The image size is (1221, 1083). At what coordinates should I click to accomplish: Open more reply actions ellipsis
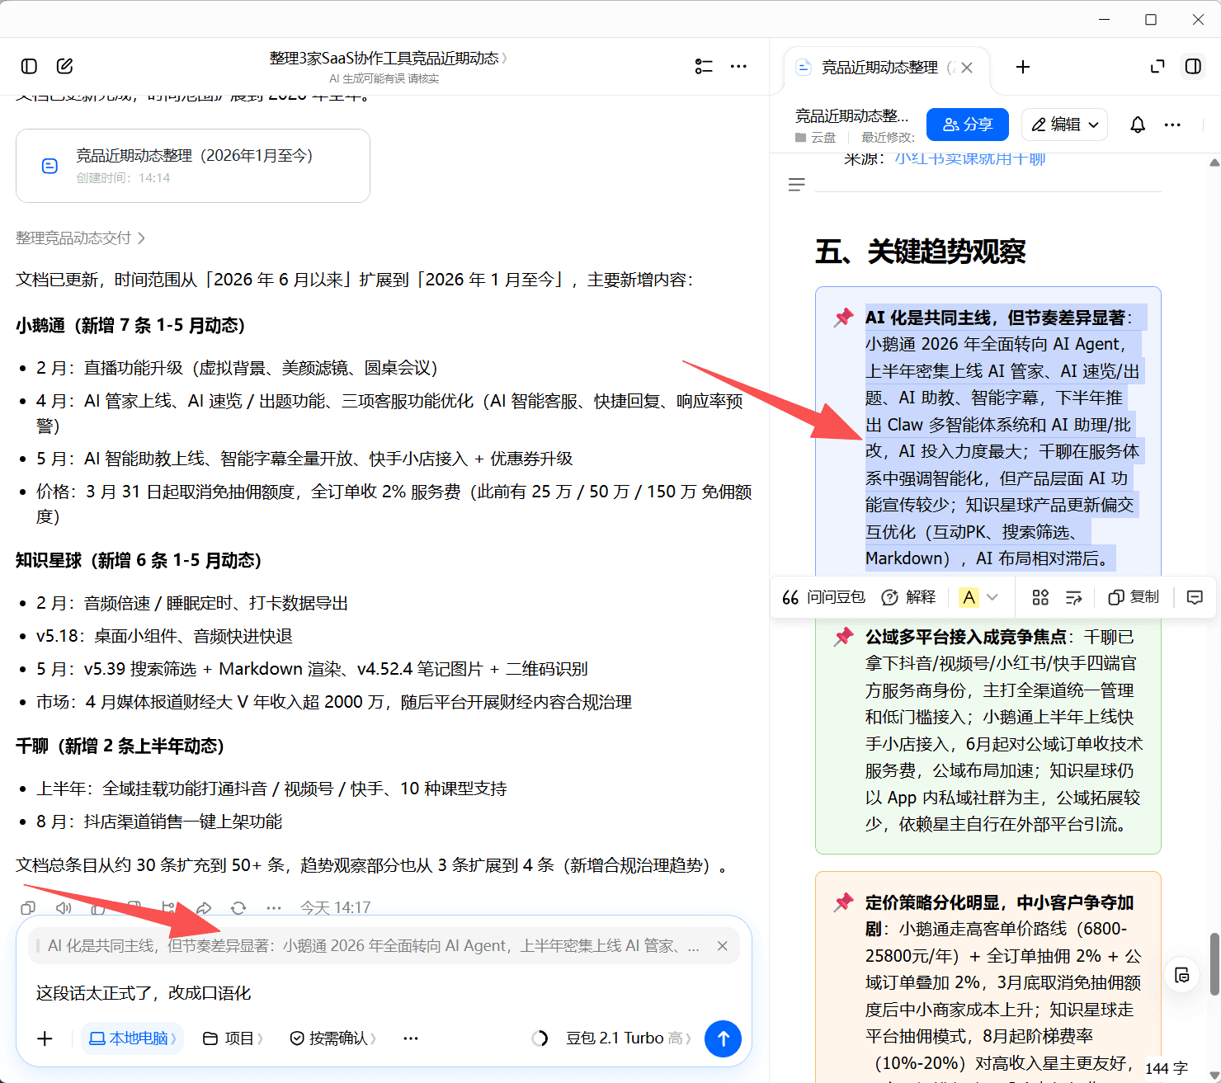[274, 908]
